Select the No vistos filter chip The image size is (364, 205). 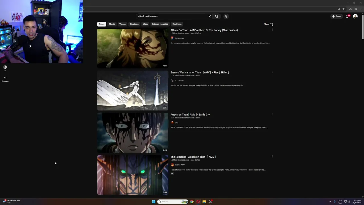point(134,24)
